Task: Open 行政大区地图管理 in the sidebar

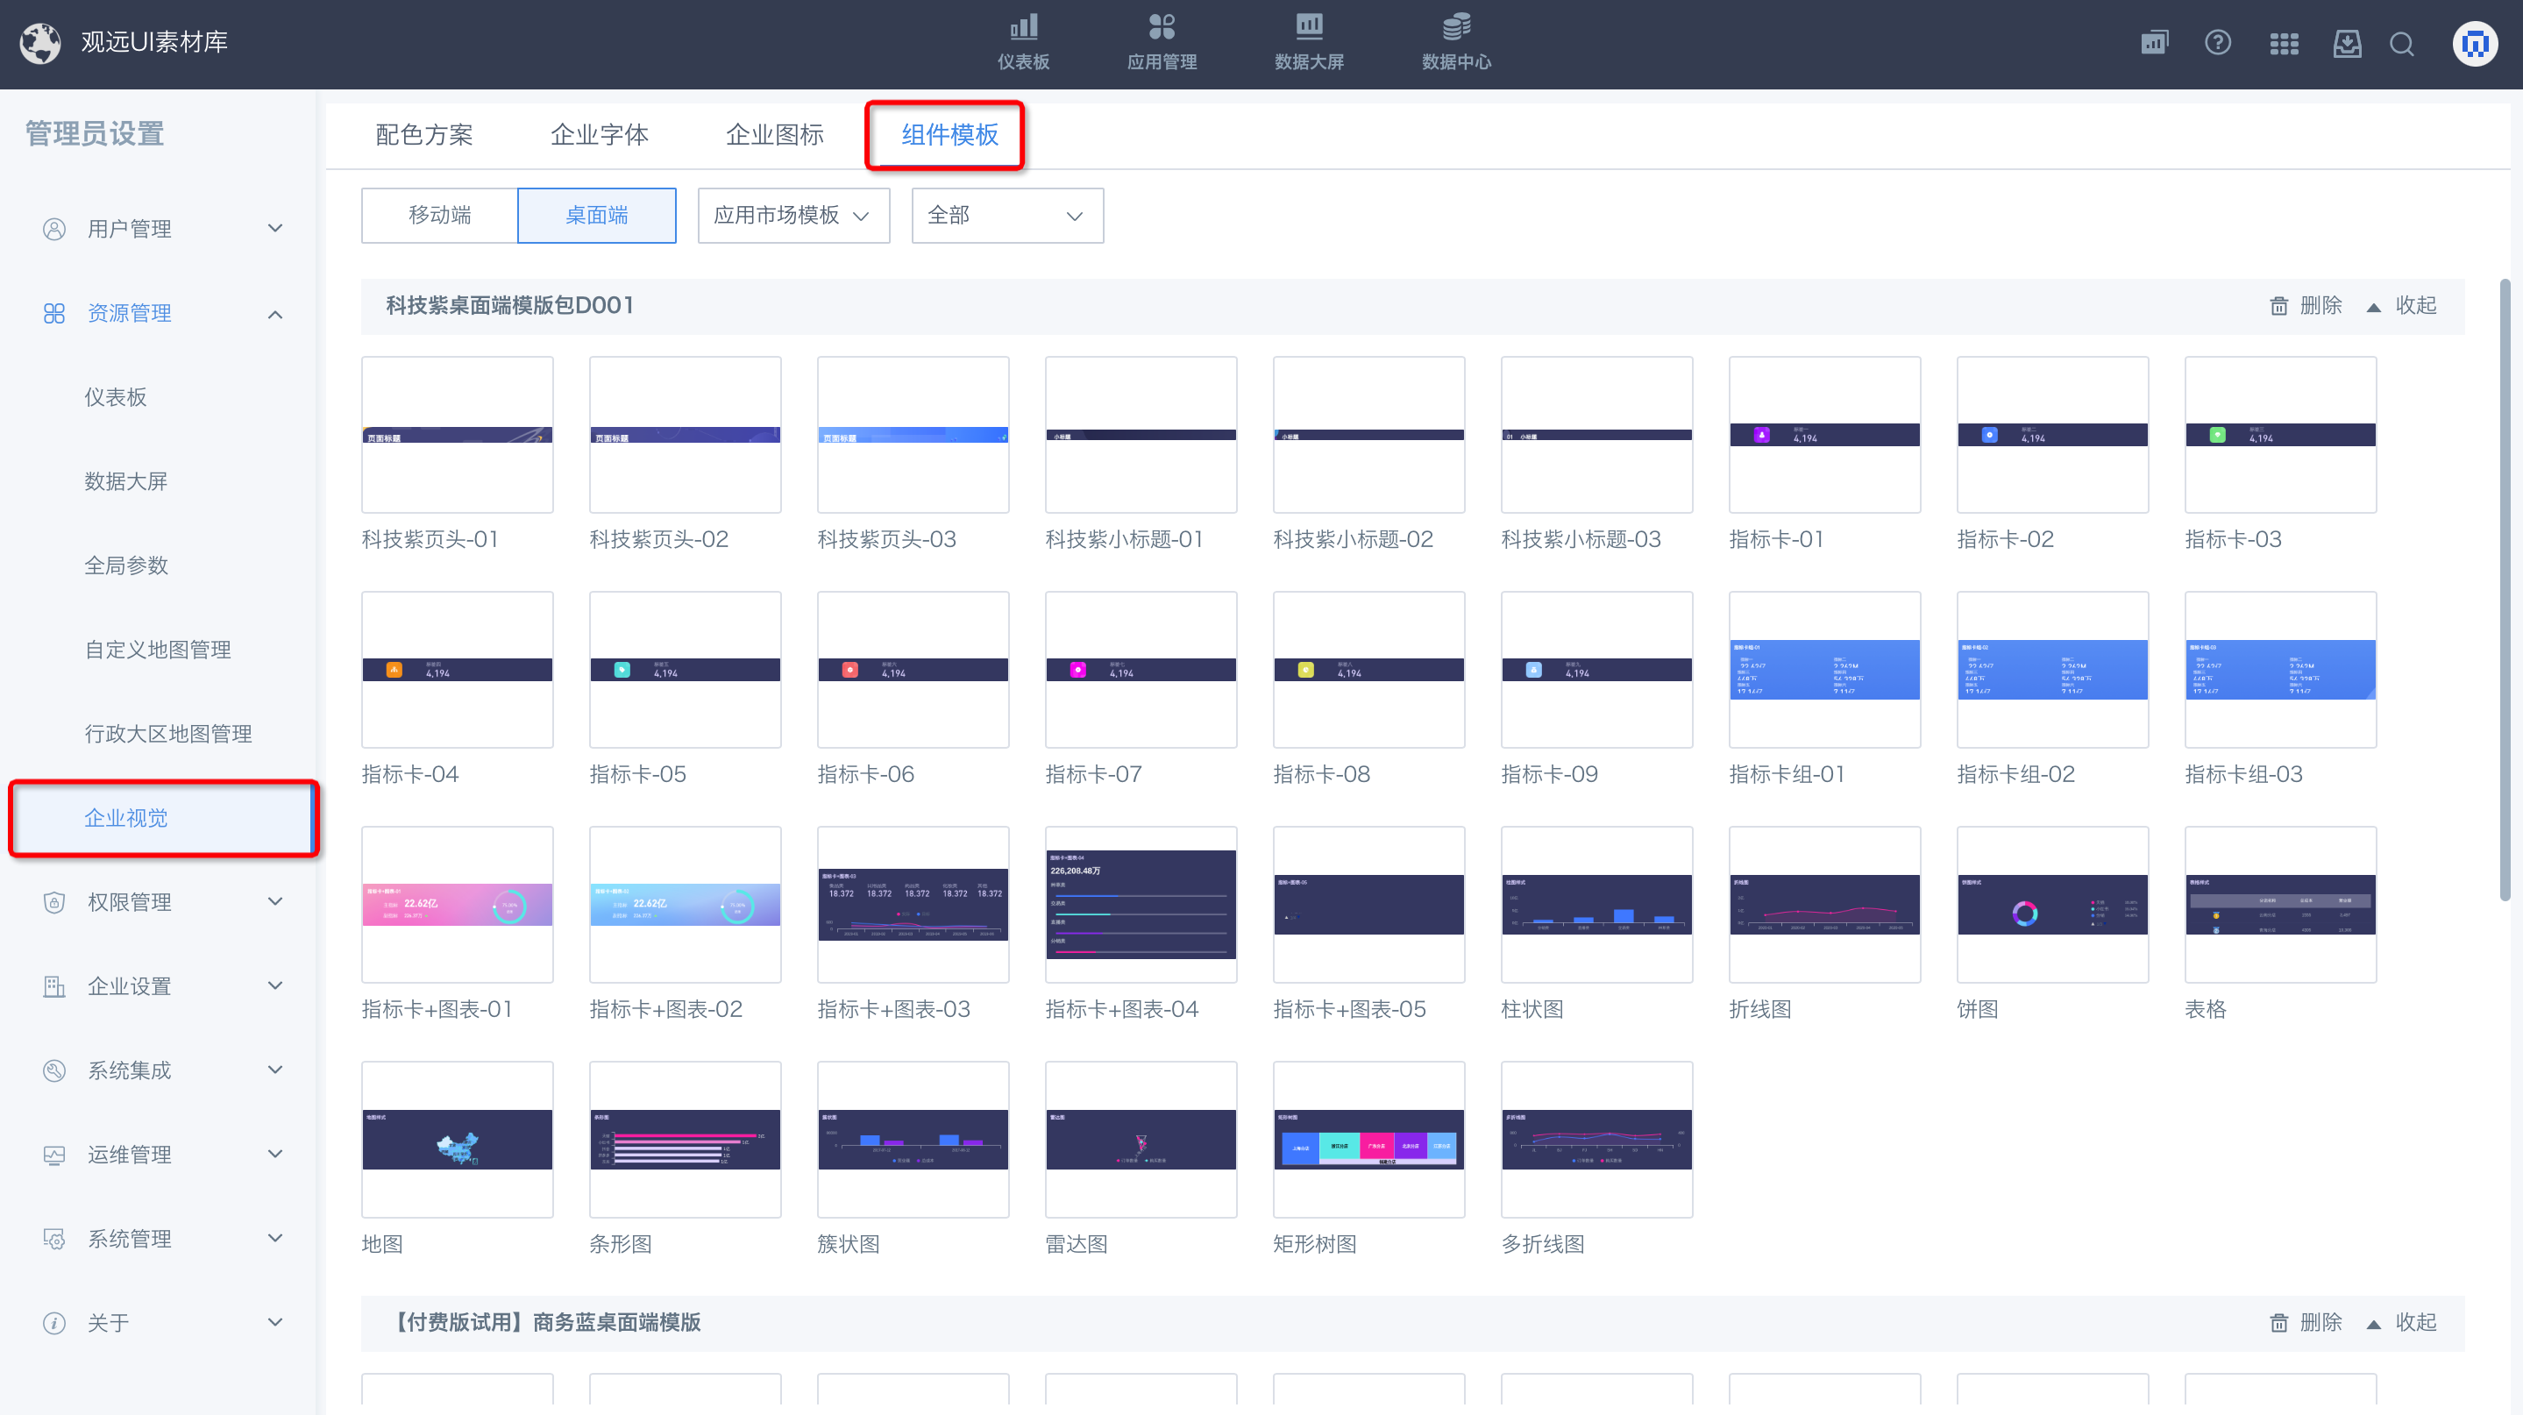Action: click(x=167, y=735)
